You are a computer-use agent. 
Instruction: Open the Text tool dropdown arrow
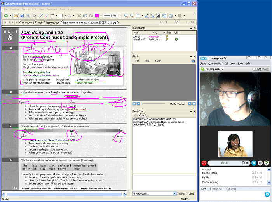(x=56, y=16)
